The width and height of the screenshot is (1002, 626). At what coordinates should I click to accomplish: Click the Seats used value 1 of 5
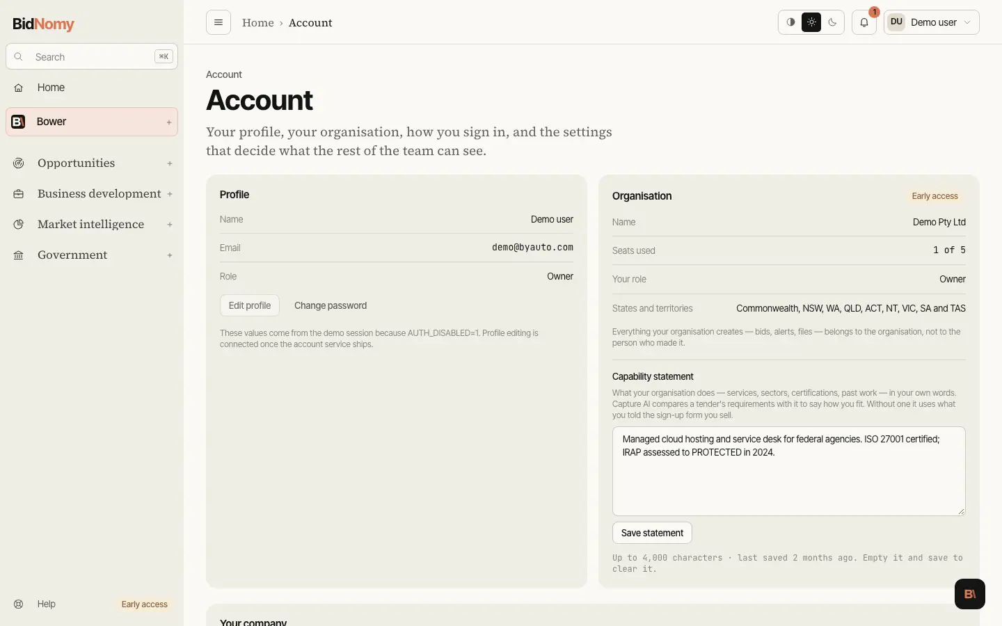pyautogui.click(x=950, y=250)
